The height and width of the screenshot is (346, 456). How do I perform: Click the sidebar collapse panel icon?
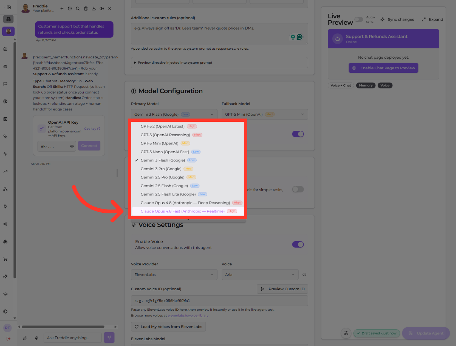coord(9,7)
